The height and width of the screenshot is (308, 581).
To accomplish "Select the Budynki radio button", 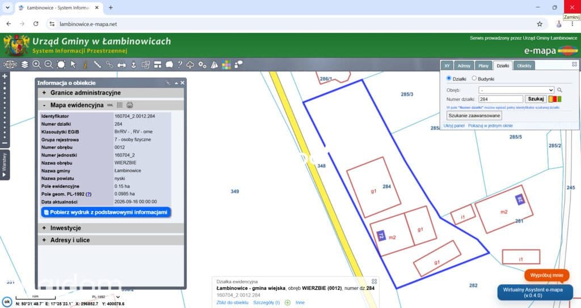I will coord(474,78).
